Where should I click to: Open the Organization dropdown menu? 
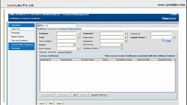tap(126, 37)
